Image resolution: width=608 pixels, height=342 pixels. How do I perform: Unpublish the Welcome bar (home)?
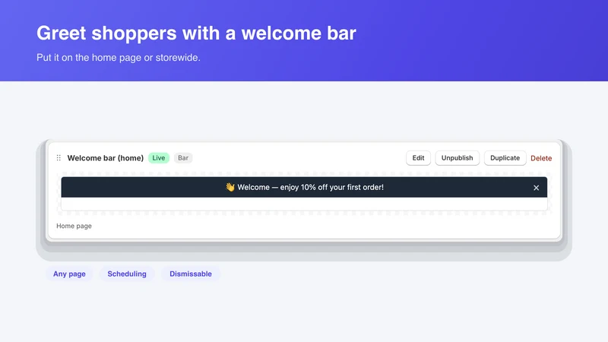(457, 158)
